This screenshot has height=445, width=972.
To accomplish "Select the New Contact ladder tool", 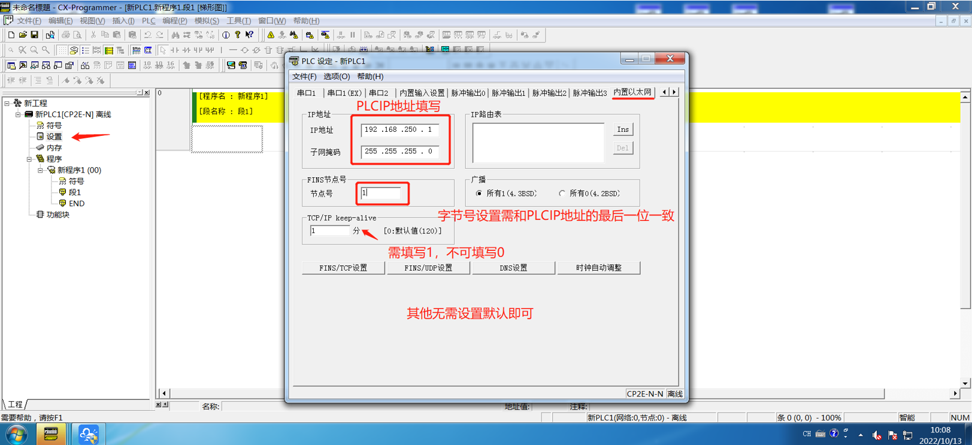I will pyautogui.click(x=175, y=50).
